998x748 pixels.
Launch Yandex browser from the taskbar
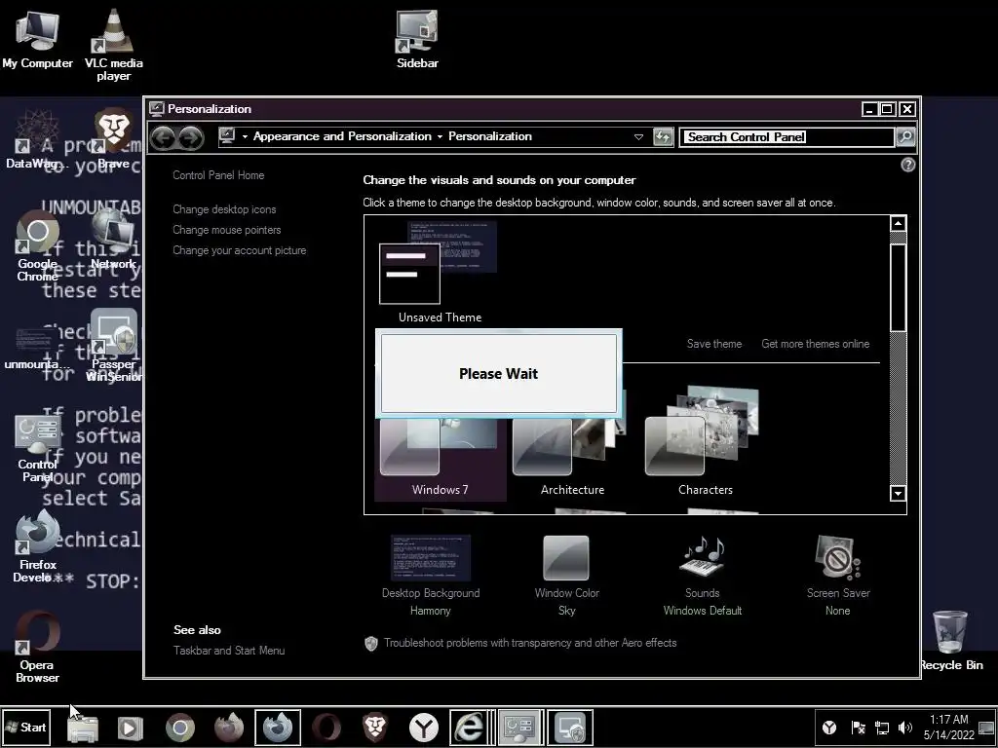coord(424,728)
